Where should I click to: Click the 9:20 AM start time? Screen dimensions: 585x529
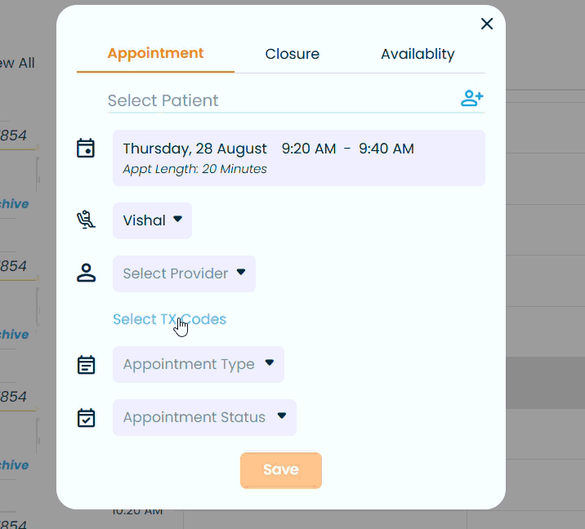pos(309,149)
